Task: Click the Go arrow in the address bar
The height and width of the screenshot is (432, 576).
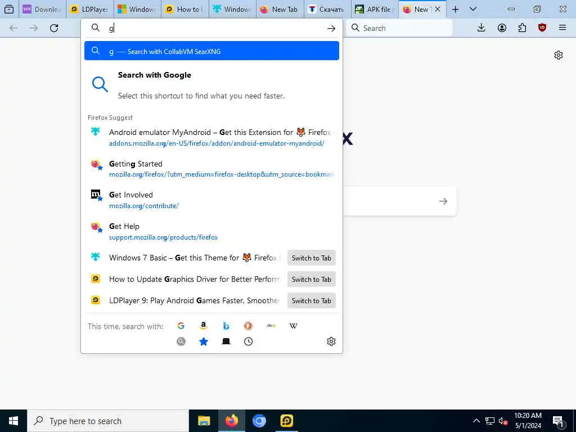Action: [331, 28]
